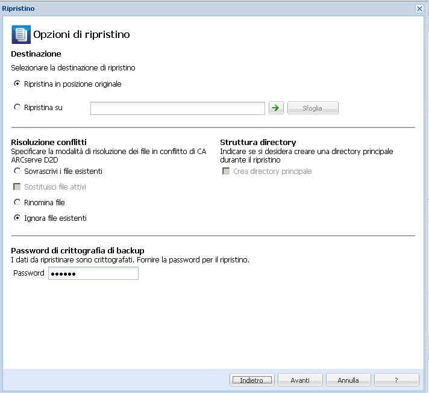Click into the Password input field

click(x=93, y=273)
